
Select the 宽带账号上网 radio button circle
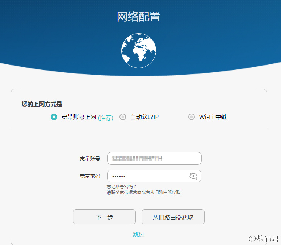tap(54, 117)
